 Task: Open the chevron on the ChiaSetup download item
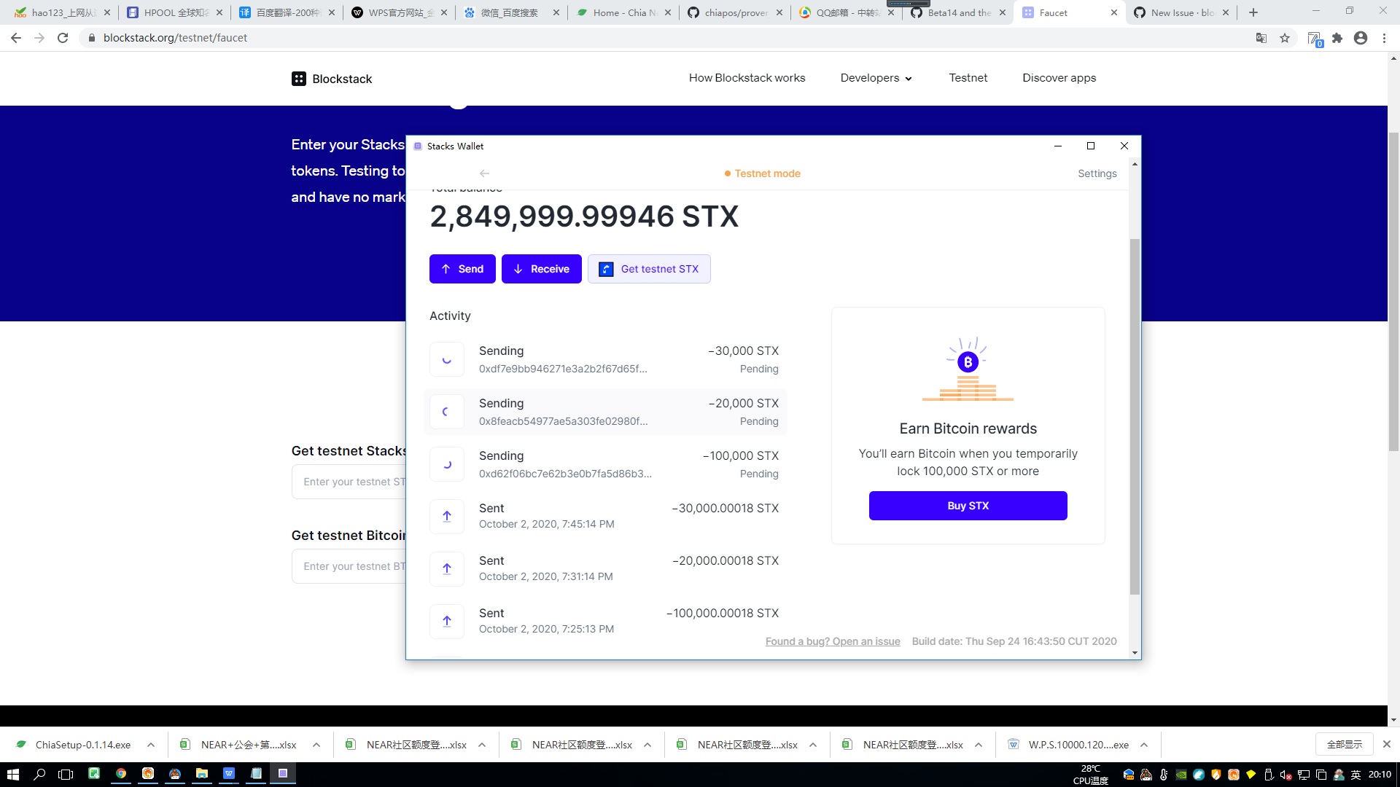click(151, 745)
